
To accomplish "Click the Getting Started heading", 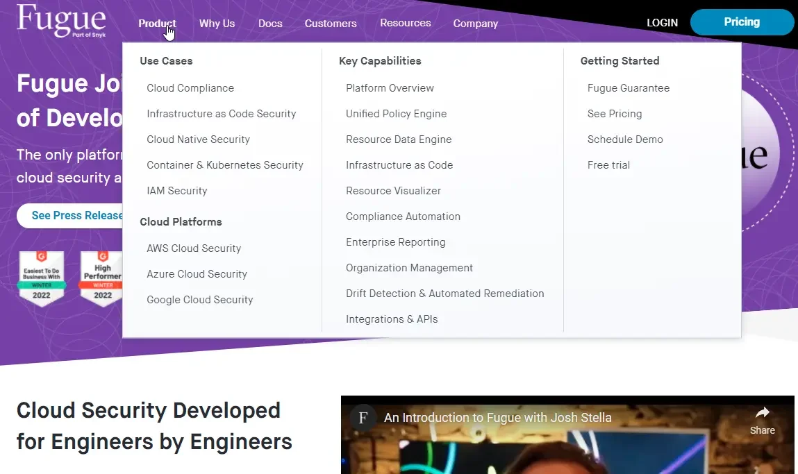I will 620,61.
